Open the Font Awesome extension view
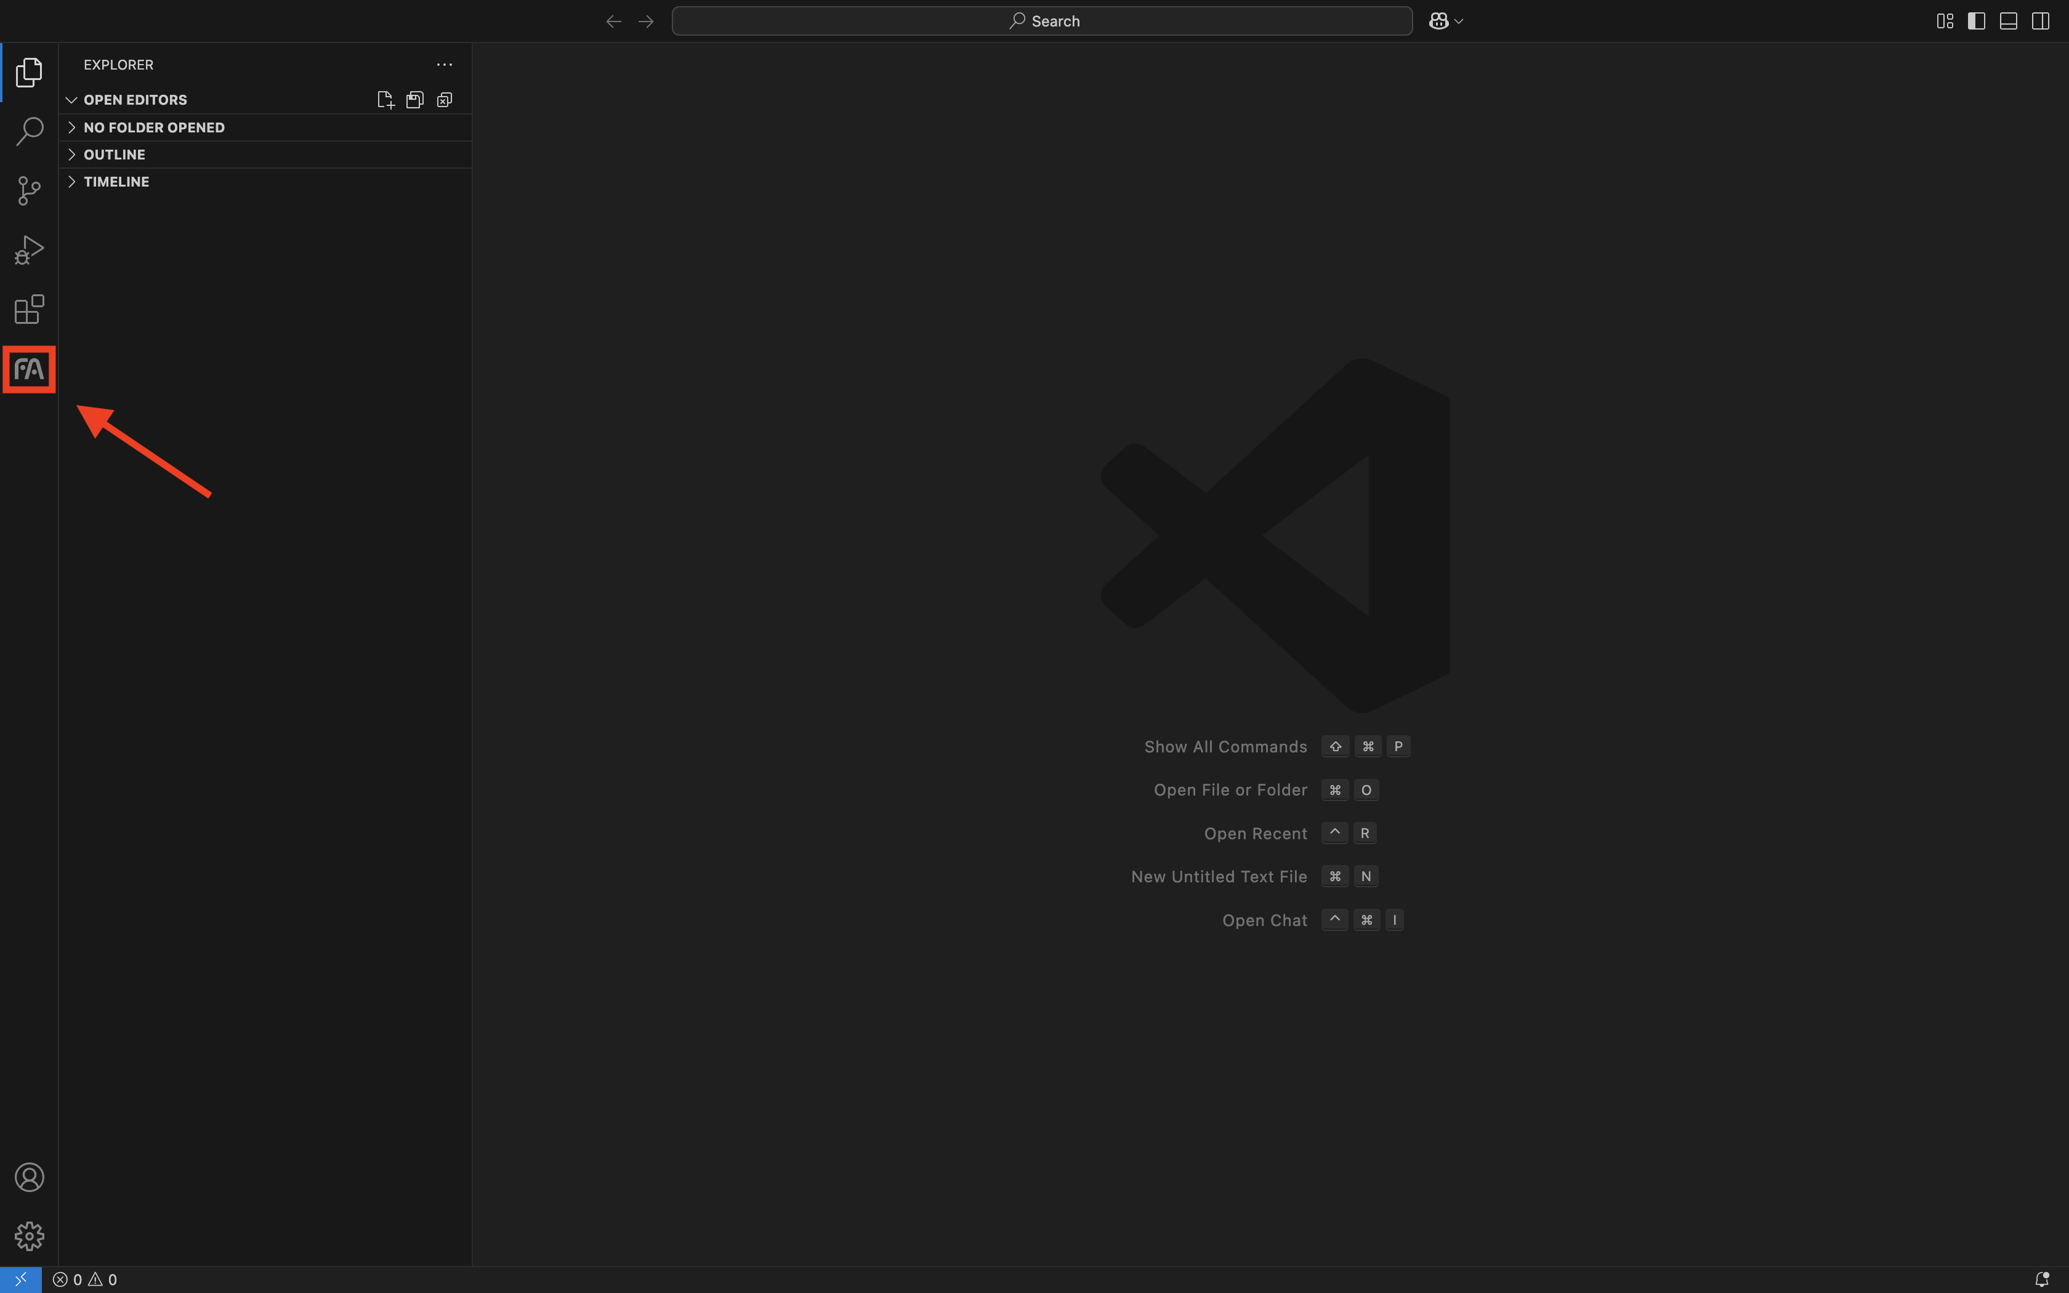Screen dimensions: 2069x1293 (x=29, y=369)
